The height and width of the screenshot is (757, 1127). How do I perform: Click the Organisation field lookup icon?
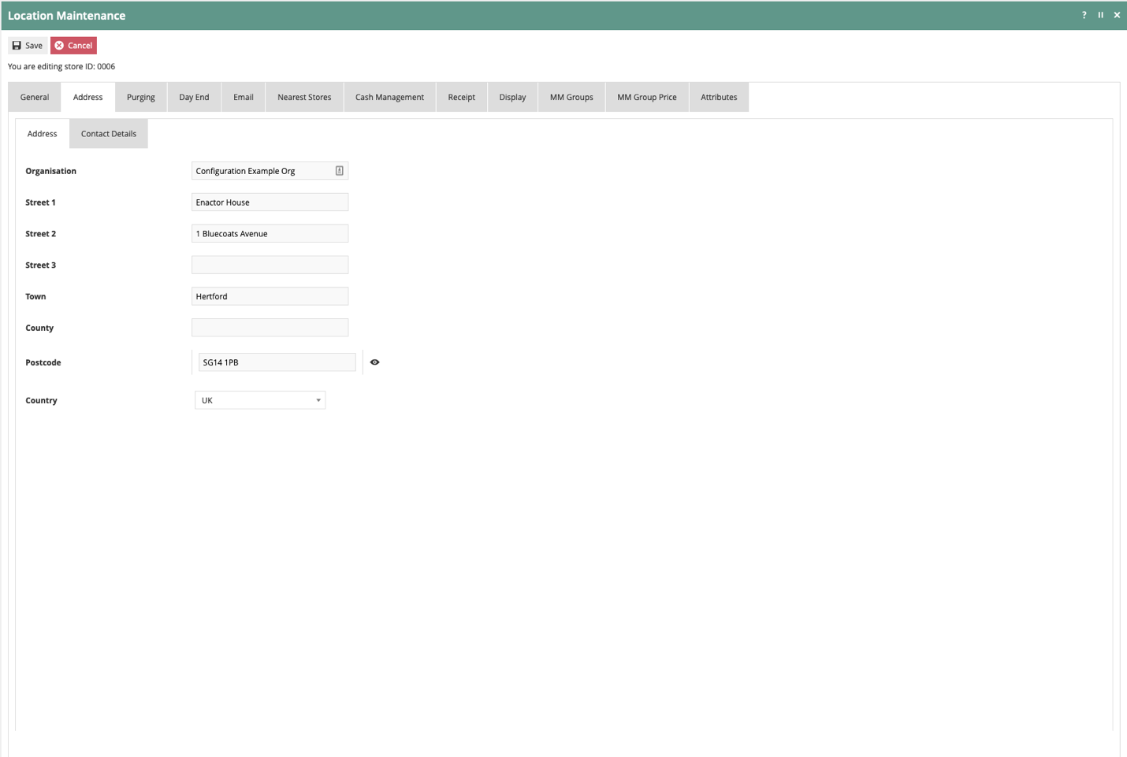[340, 171]
